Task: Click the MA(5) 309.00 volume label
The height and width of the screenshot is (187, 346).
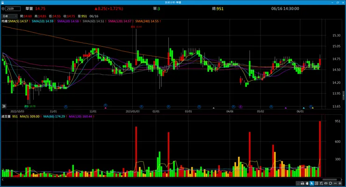Action: (x=29, y=117)
